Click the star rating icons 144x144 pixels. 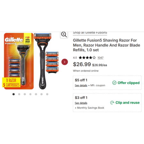click(x=87, y=58)
